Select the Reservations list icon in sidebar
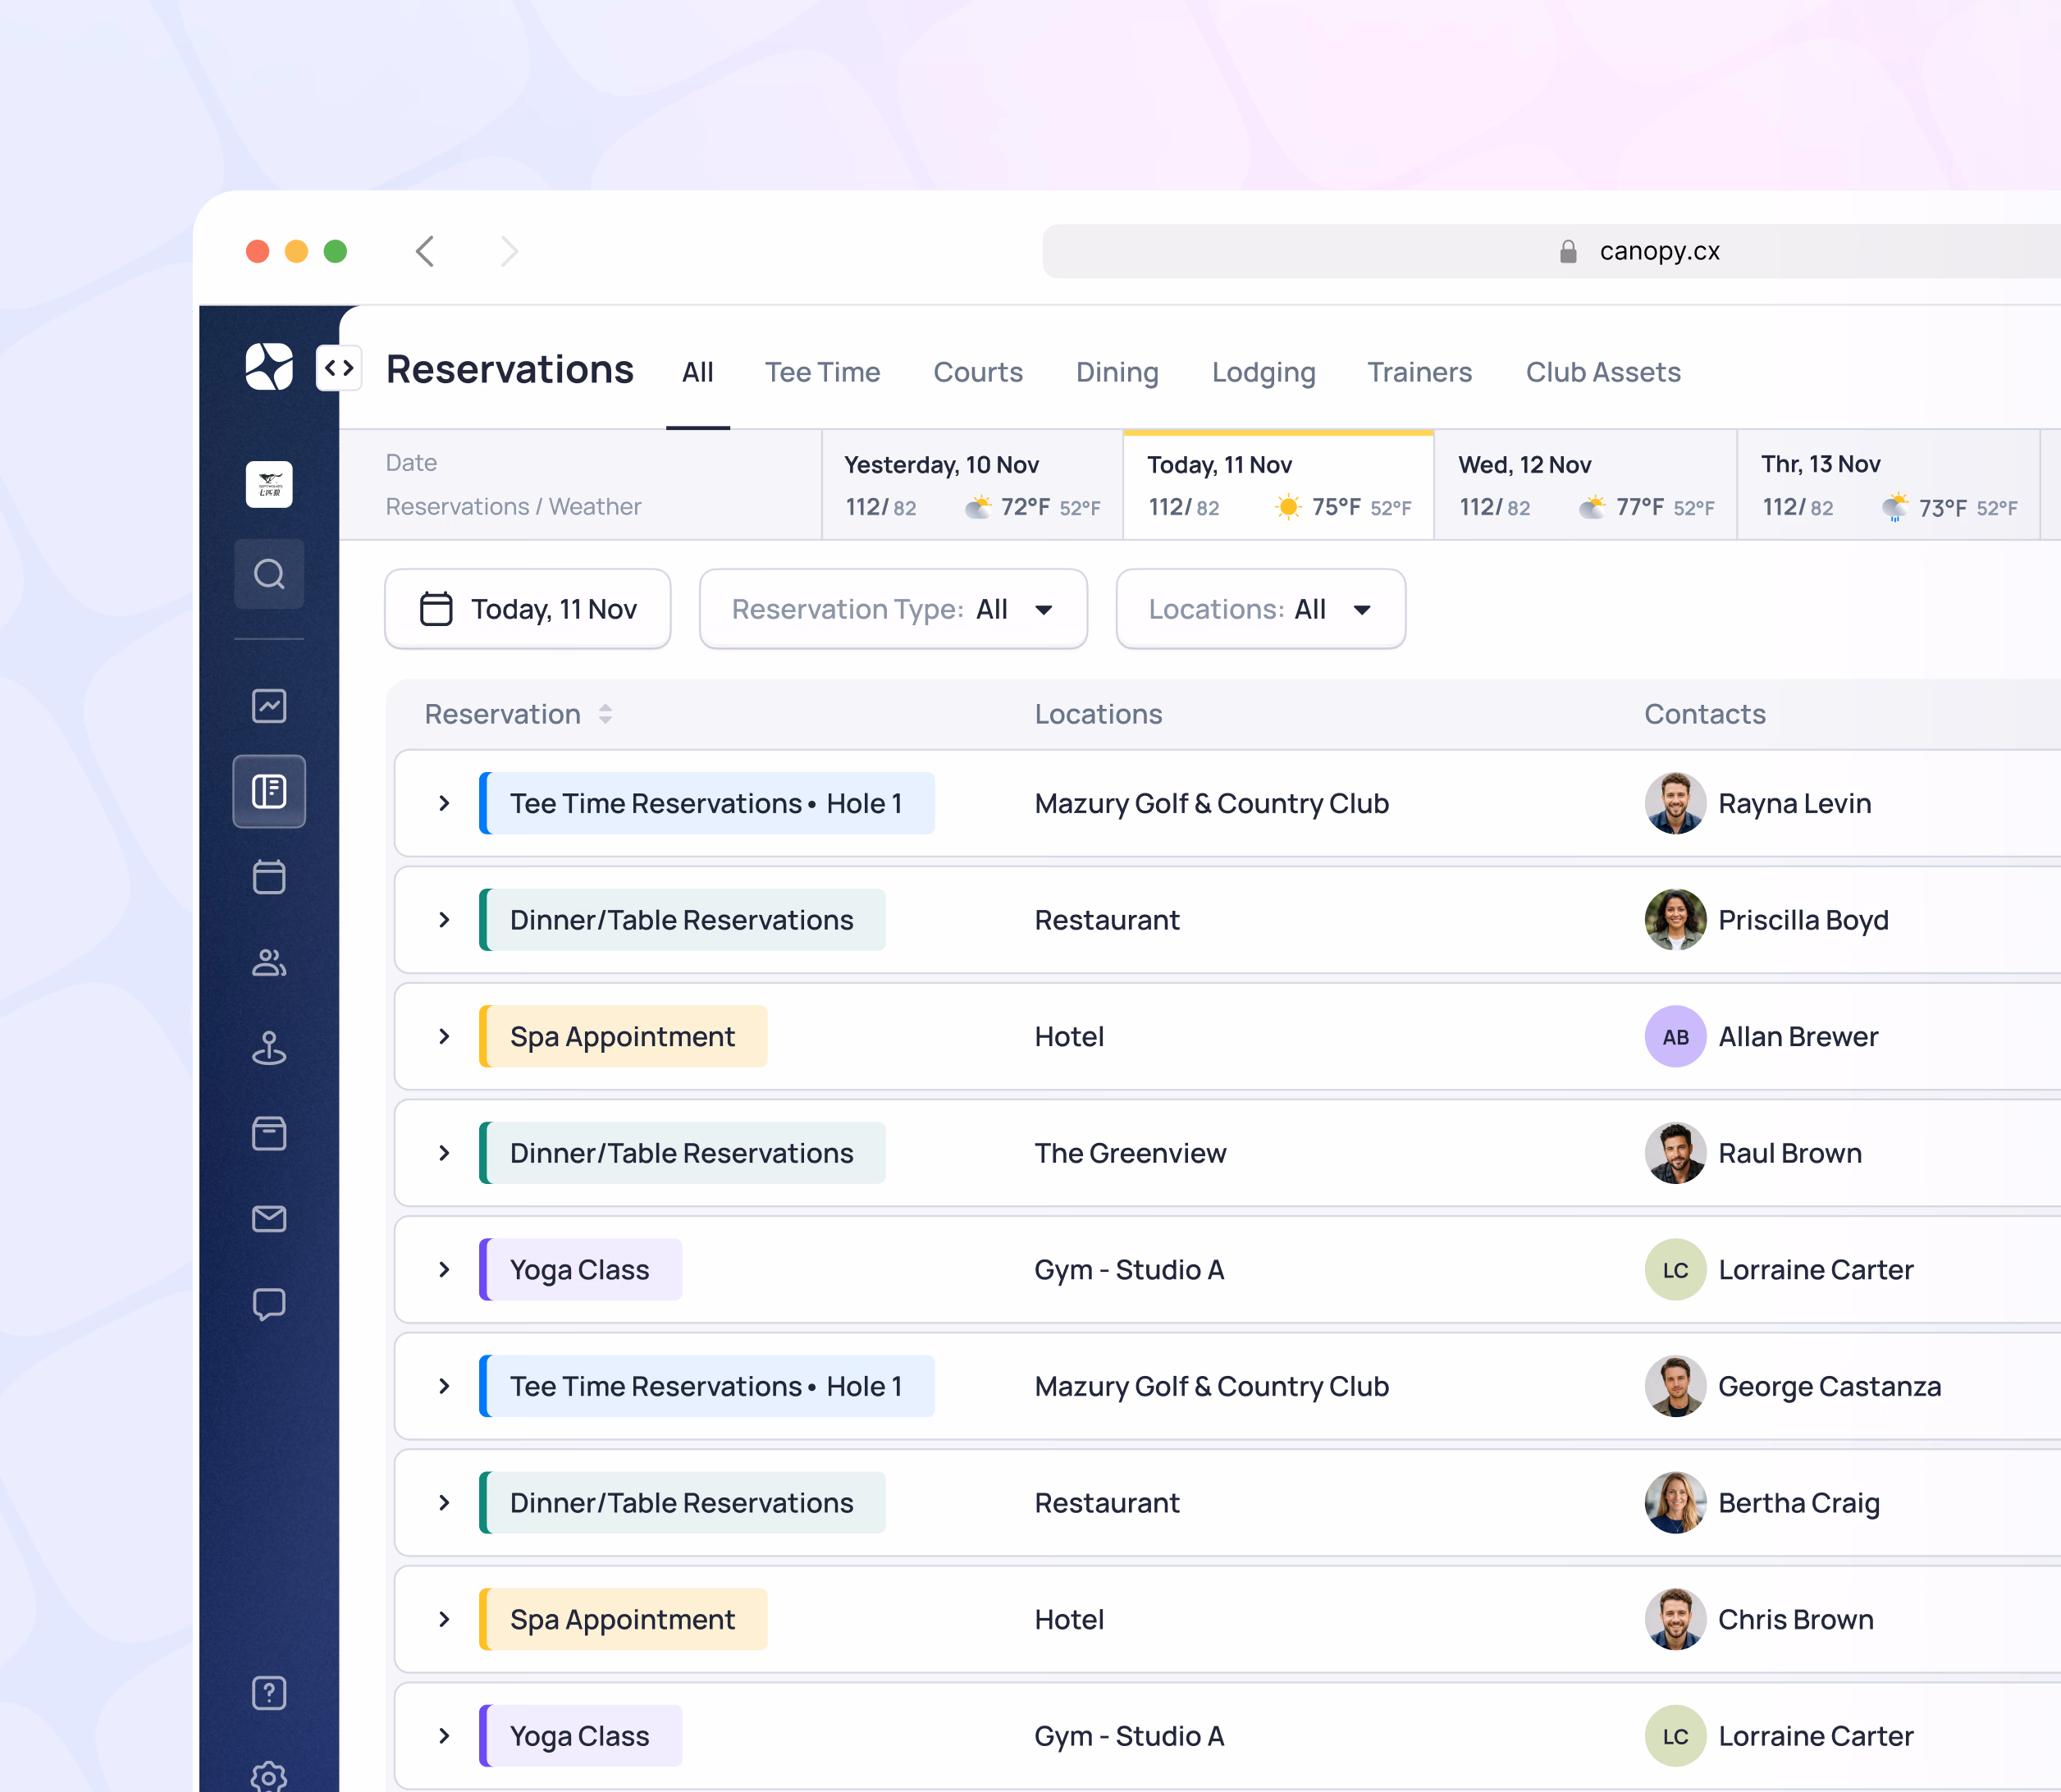Screen dimensions: 2061x1792 pyautogui.click(x=269, y=791)
